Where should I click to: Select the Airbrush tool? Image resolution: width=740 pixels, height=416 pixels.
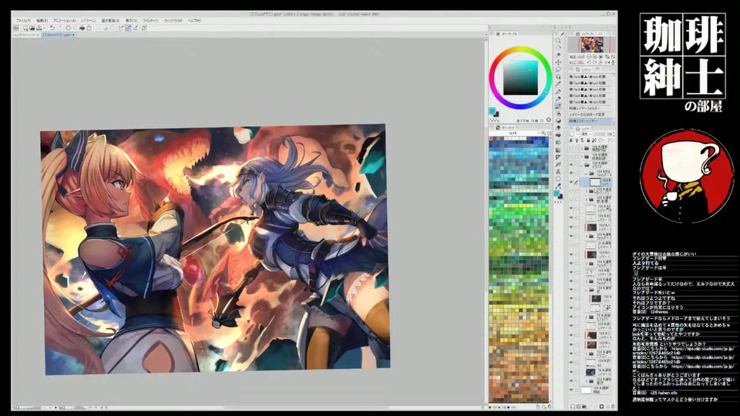(x=558, y=114)
